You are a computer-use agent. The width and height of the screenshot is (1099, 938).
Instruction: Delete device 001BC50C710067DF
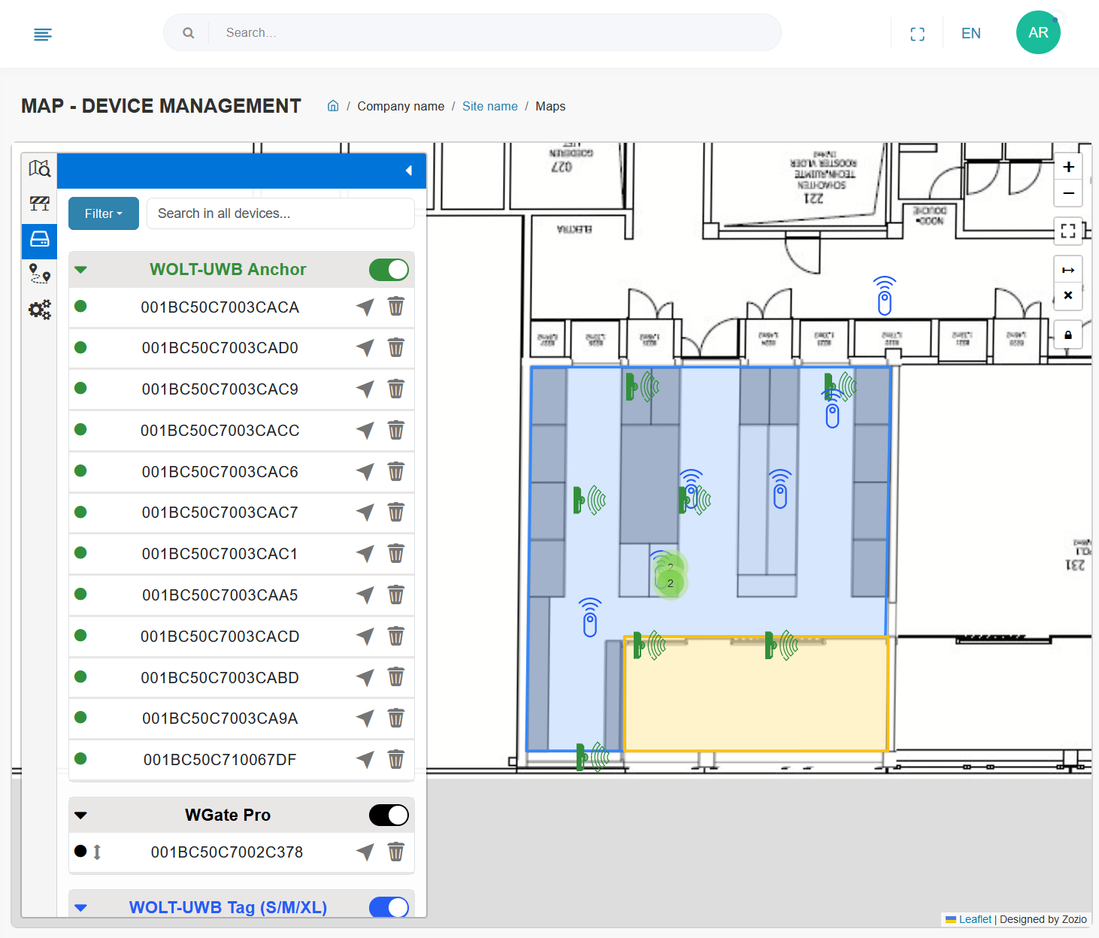[x=396, y=760]
